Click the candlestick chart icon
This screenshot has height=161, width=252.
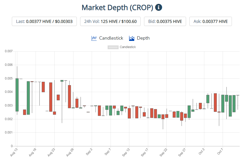tap(94, 38)
